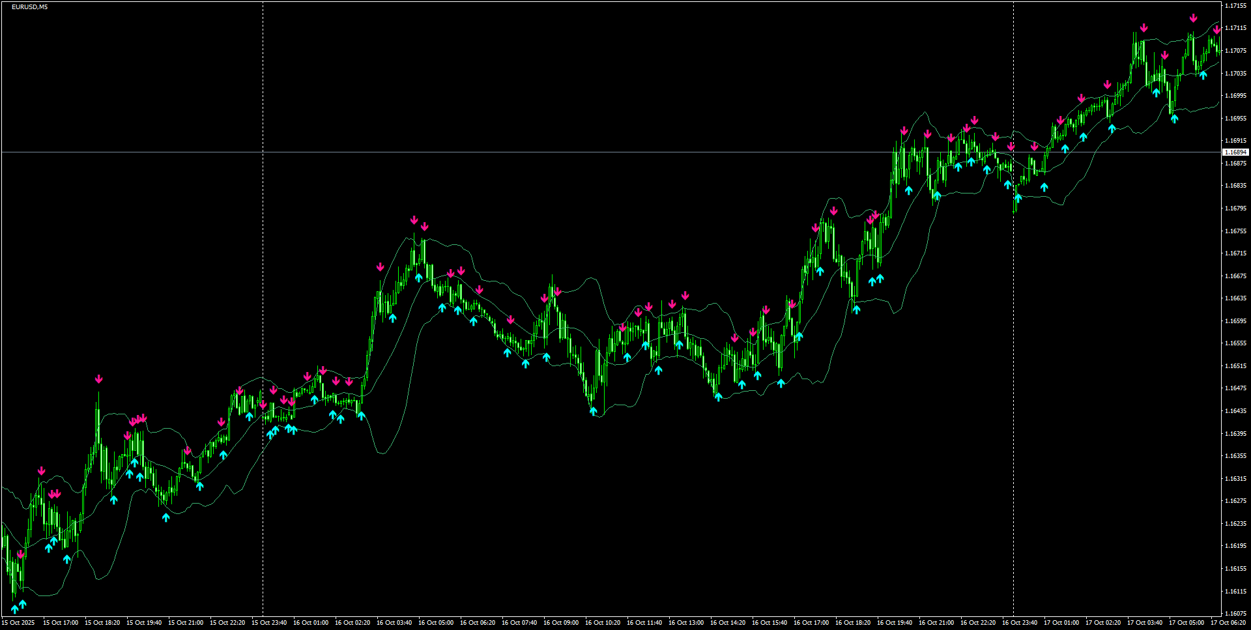Click the 15 Oct 2025 date label on the time axis
Screen dimensions: 1251x630
coord(20,622)
